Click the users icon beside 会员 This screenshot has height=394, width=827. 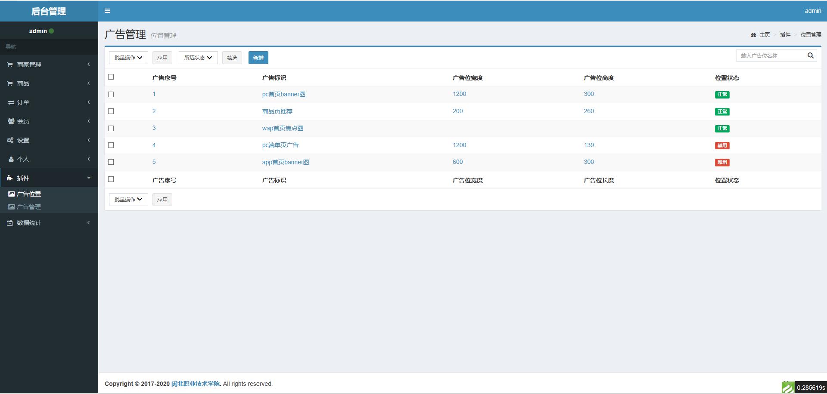(11, 121)
